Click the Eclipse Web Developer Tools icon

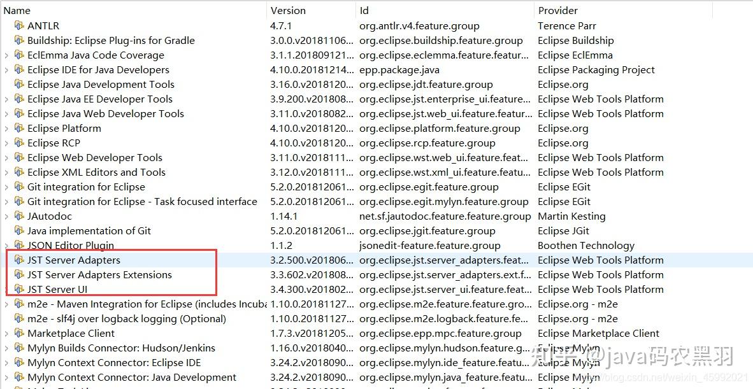point(19,157)
